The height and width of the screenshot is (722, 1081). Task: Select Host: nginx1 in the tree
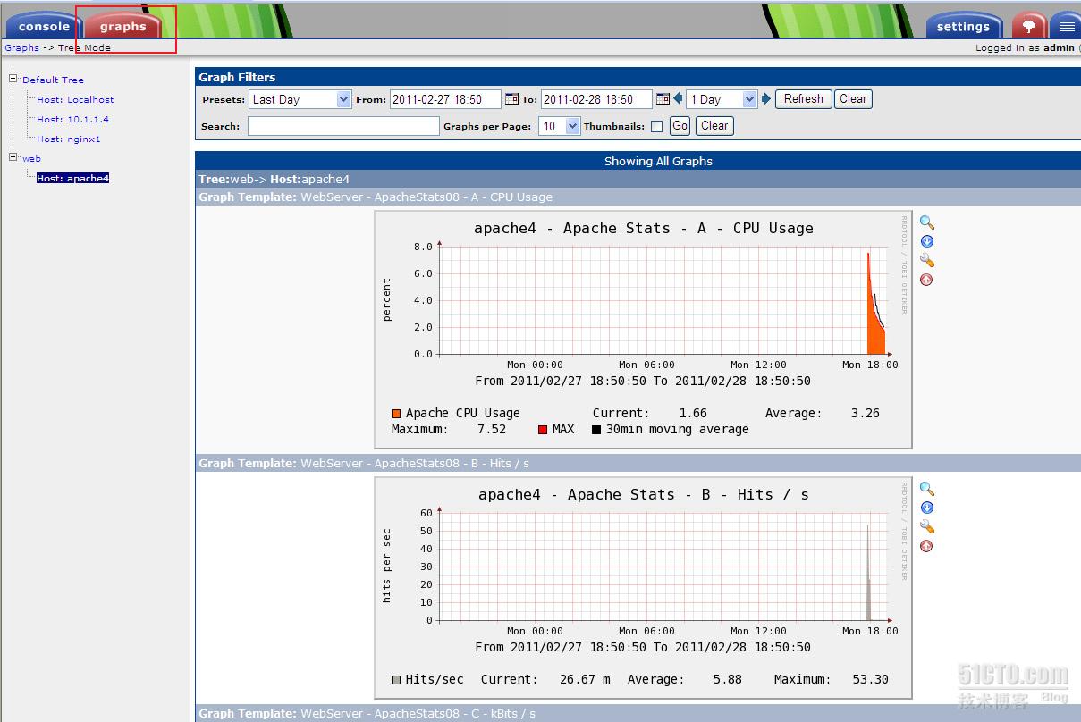69,139
